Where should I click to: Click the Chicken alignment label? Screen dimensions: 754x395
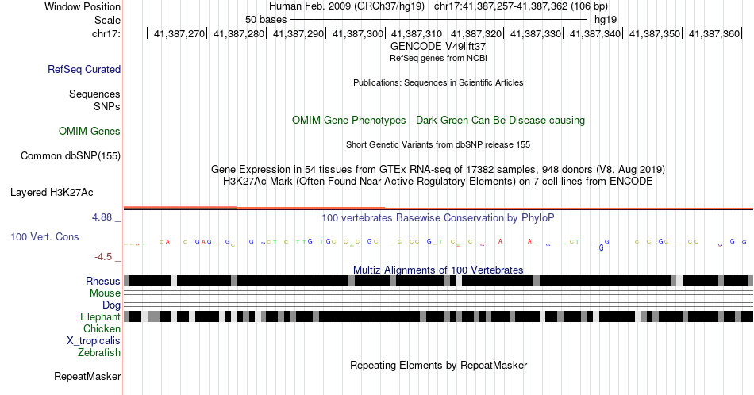coord(102,328)
